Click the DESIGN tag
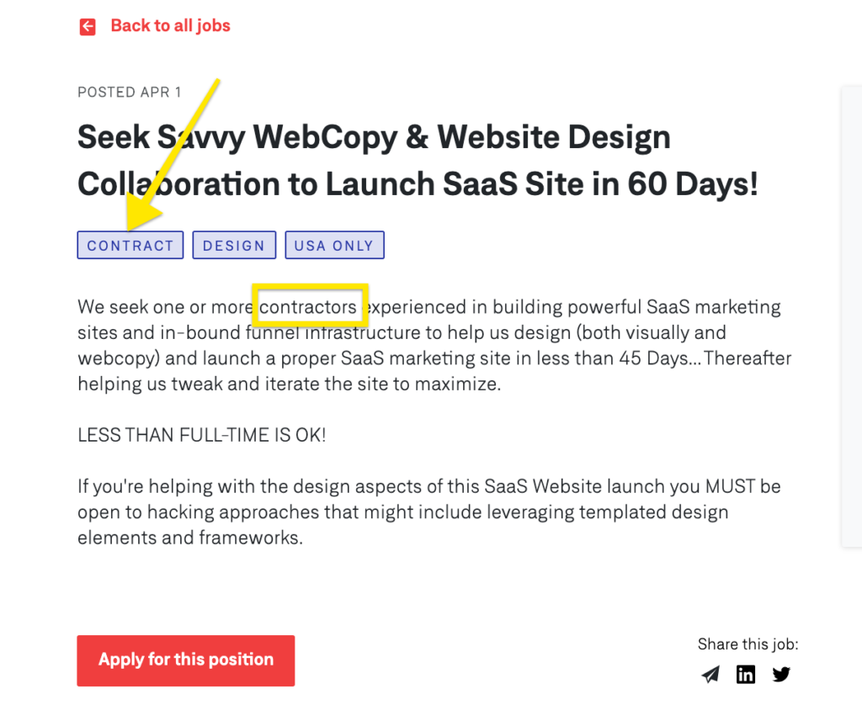This screenshot has width=862, height=705. click(x=234, y=246)
